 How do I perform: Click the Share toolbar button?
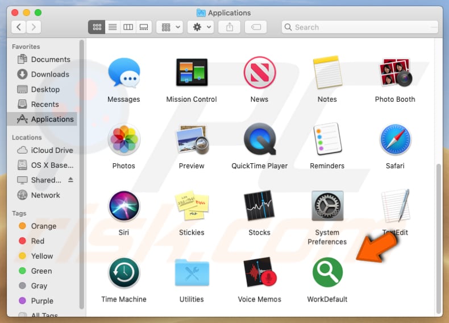coord(230,27)
